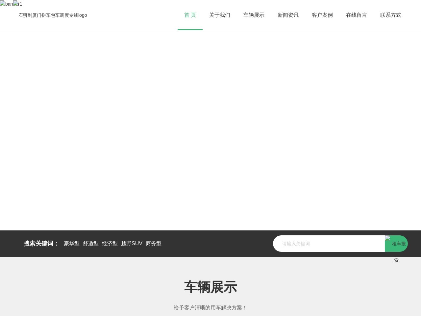The height and width of the screenshot is (316, 421).
Task: Open 新闻资讯 navigation item
Action: [288, 15]
